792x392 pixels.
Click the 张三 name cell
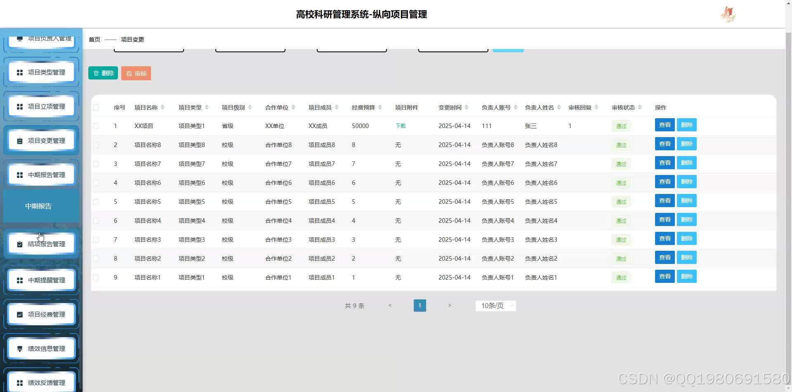(530, 126)
